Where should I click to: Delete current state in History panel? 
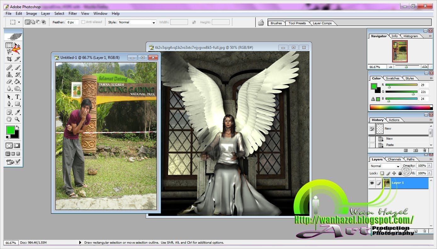pyautogui.click(x=424, y=150)
